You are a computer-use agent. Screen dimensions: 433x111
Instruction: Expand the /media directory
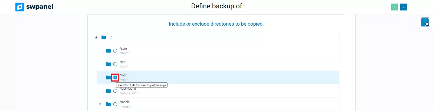point(100,104)
